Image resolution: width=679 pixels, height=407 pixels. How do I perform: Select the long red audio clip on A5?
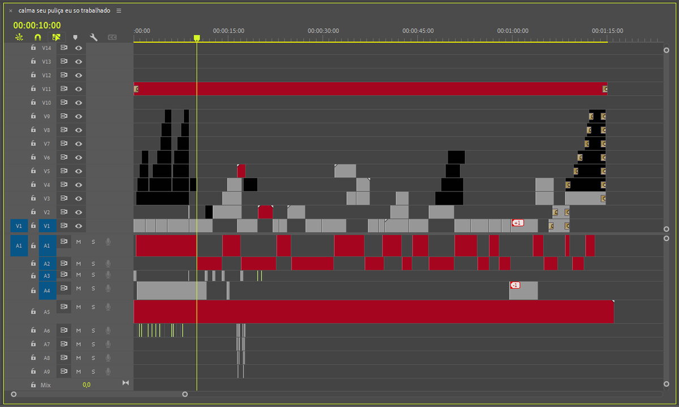(x=373, y=311)
